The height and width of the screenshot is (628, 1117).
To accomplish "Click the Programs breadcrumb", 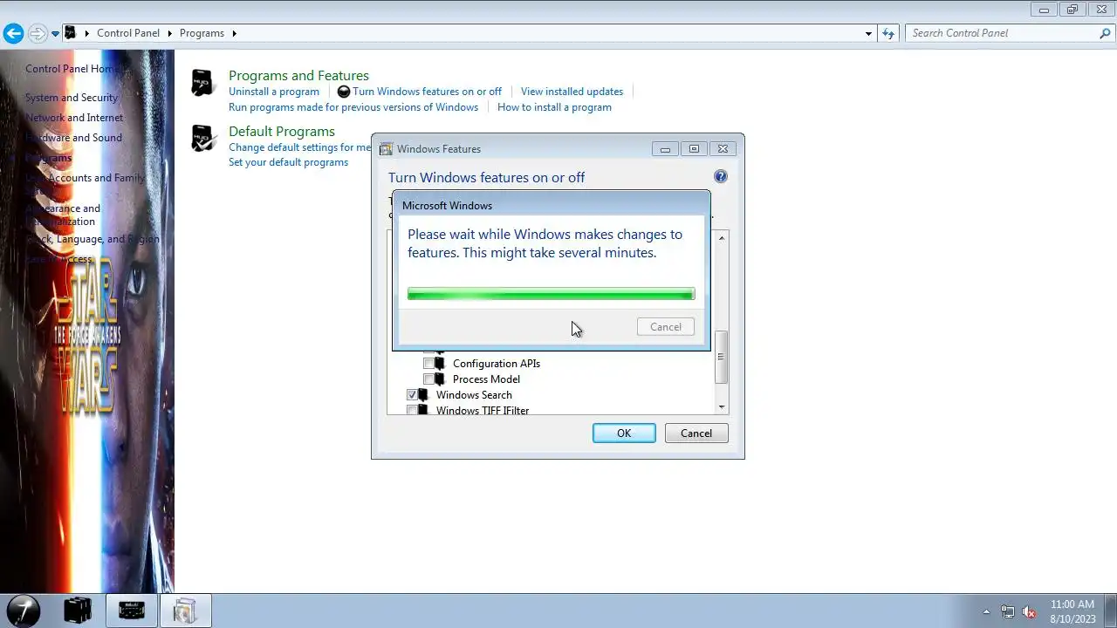I will tap(202, 33).
